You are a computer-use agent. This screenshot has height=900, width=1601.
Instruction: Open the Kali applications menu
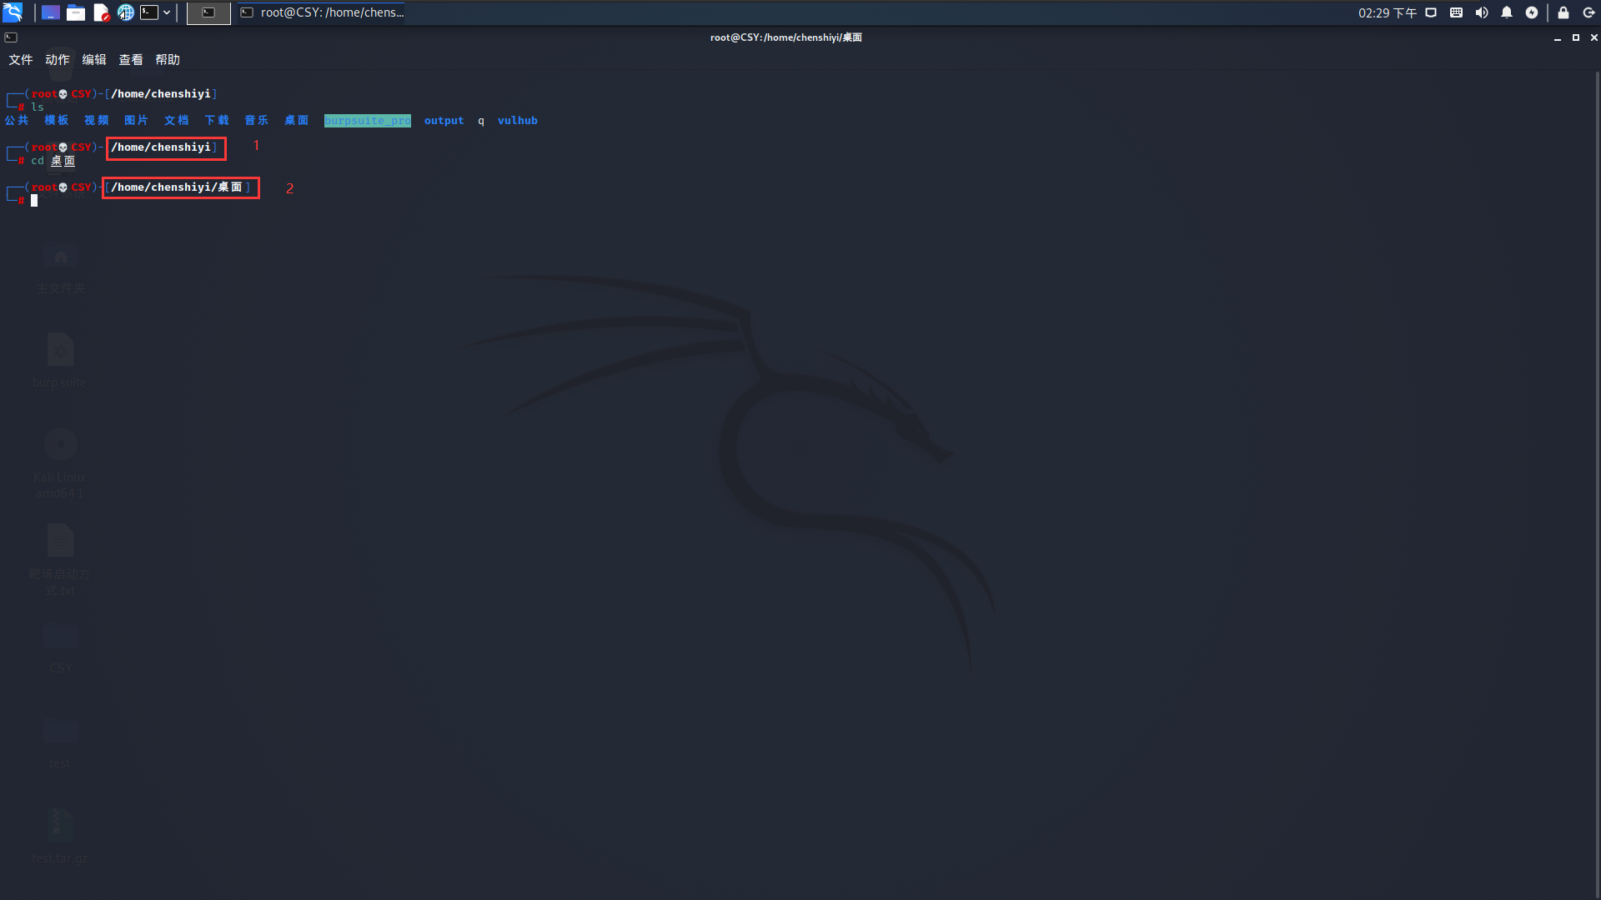pos(13,12)
